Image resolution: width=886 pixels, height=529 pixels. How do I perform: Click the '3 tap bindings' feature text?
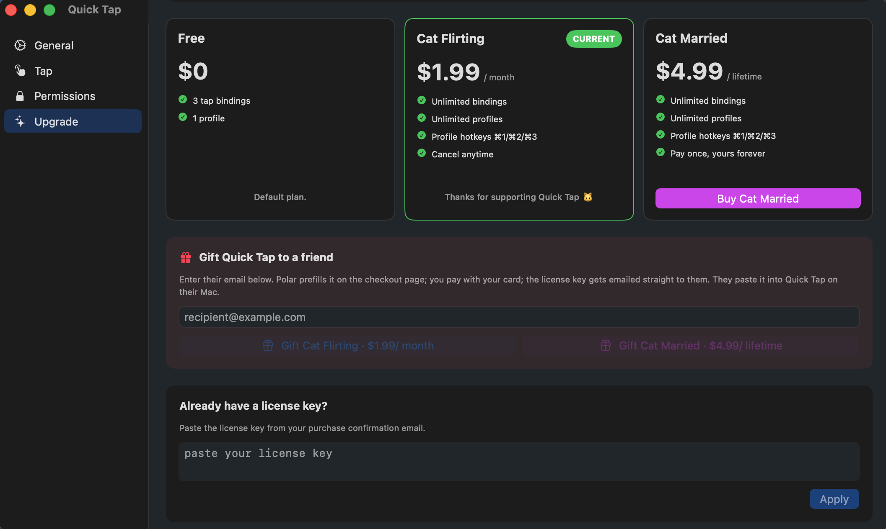point(221,101)
